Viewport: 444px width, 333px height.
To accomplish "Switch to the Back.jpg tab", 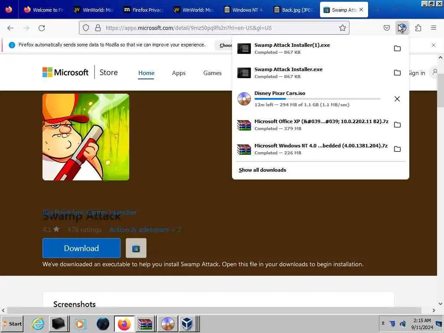I will tap(293, 10).
